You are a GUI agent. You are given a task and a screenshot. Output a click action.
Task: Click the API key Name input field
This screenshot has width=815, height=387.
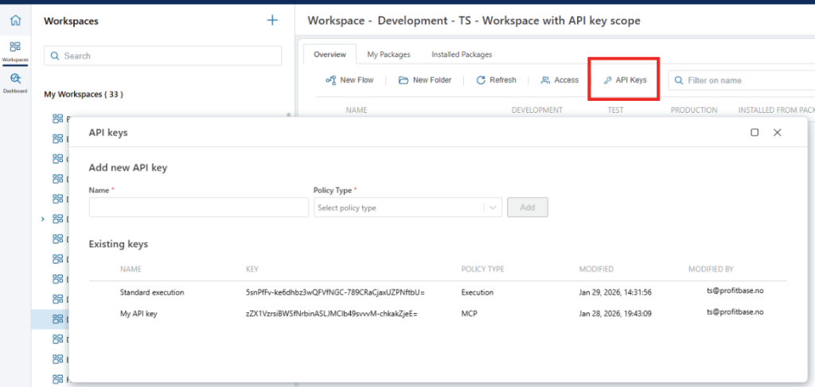coord(198,207)
